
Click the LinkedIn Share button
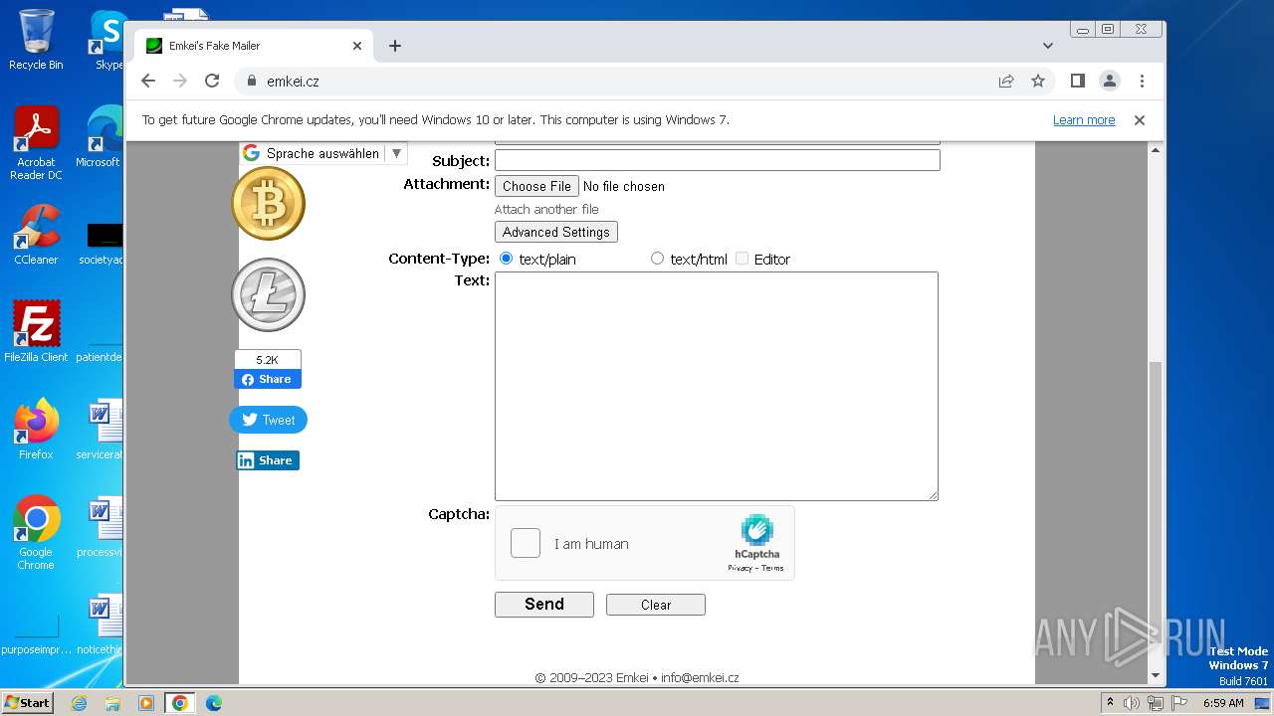click(268, 460)
